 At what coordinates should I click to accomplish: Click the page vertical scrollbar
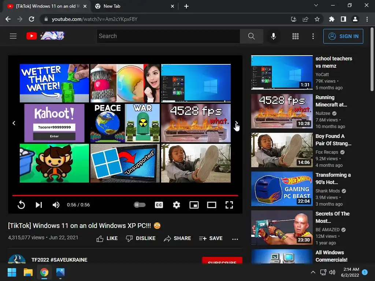coord(372,60)
